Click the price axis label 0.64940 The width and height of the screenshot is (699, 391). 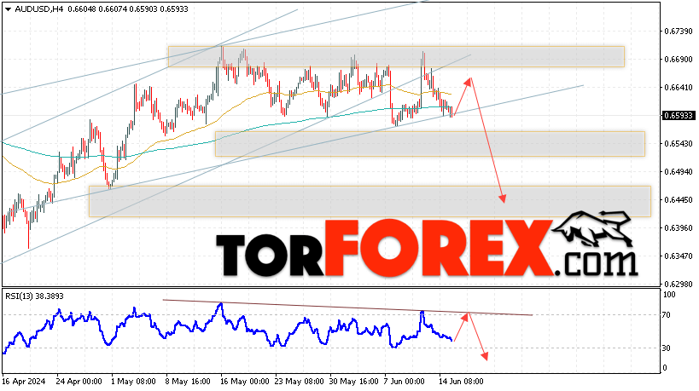tap(679, 172)
